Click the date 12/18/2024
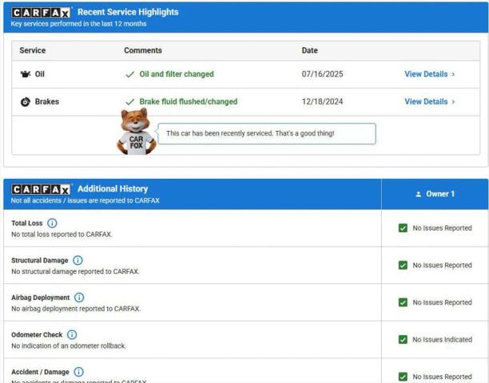Image resolution: width=489 pixels, height=383 pixels. (322, 101)
